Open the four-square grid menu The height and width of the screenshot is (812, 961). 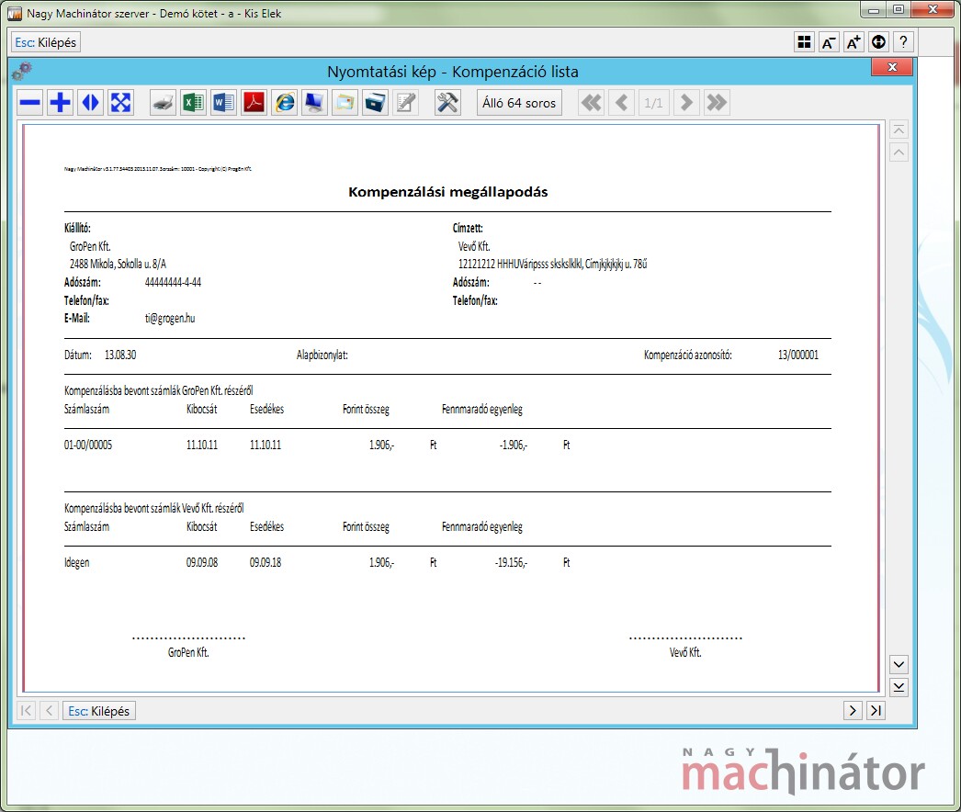(804, 42)
